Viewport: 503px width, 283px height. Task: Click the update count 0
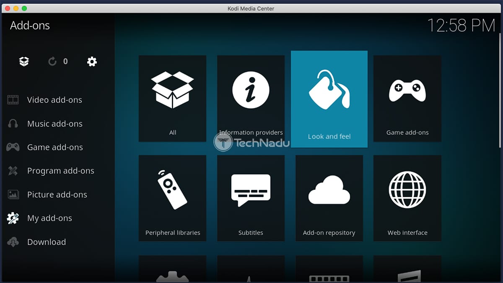pyautogui.click(x=65, y=62)
